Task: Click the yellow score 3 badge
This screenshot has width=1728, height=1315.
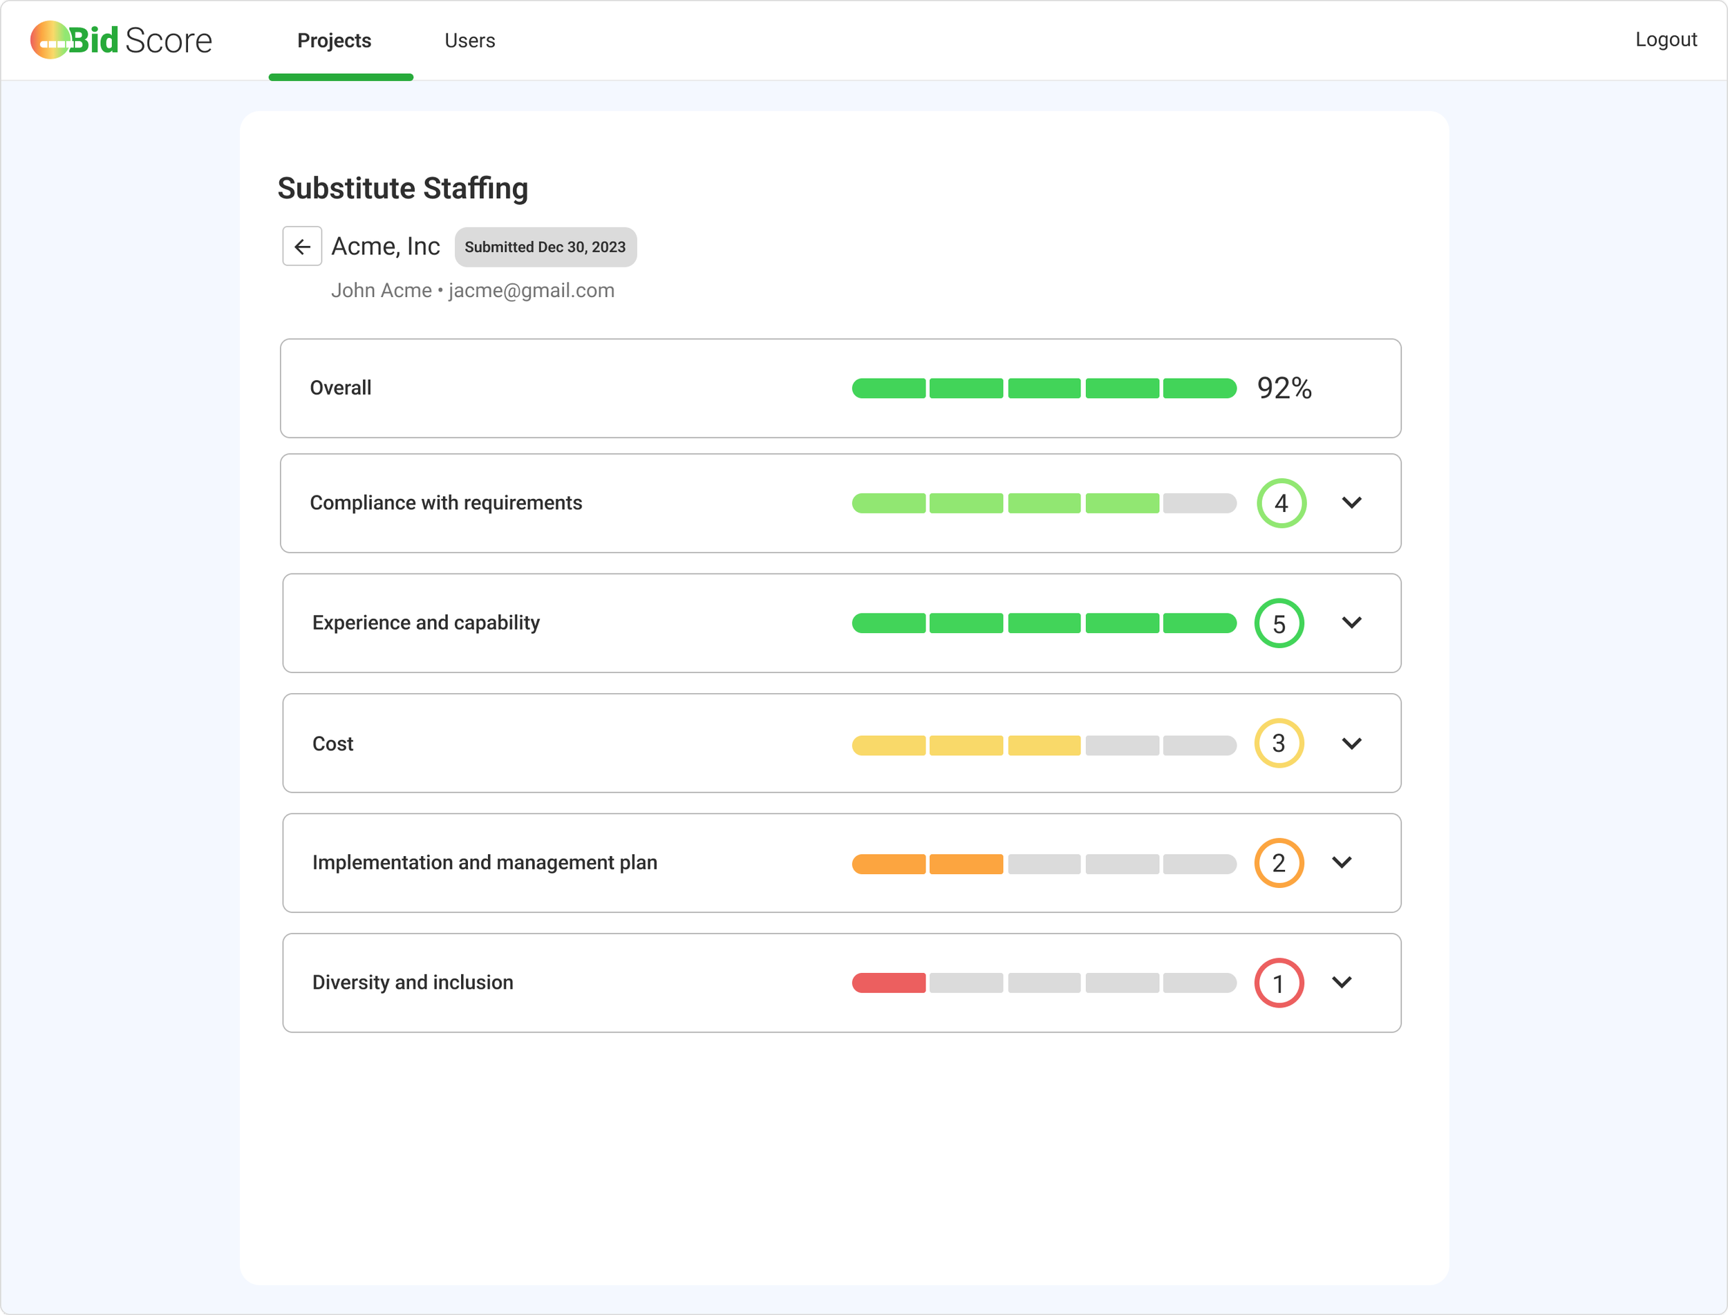Action: click(x=1279, y=743)
